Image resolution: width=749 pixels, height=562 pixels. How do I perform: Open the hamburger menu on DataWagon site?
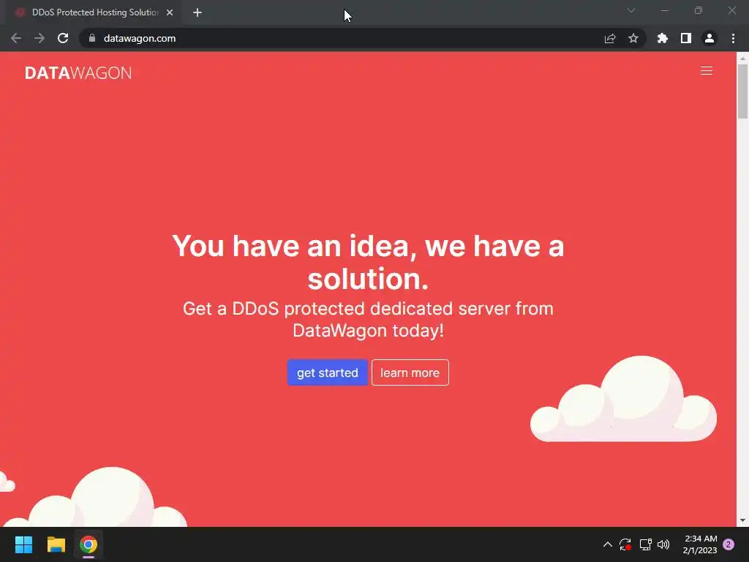(706, 71)
